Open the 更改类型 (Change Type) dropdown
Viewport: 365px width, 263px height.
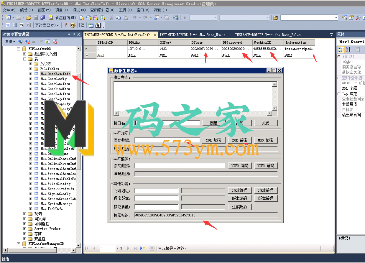click(47, 25)
